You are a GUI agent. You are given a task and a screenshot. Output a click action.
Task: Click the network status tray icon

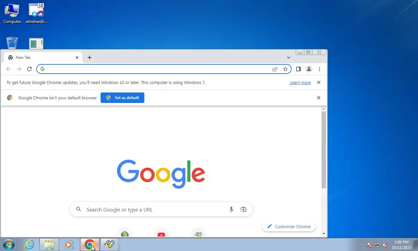click(x=377, y=245)
